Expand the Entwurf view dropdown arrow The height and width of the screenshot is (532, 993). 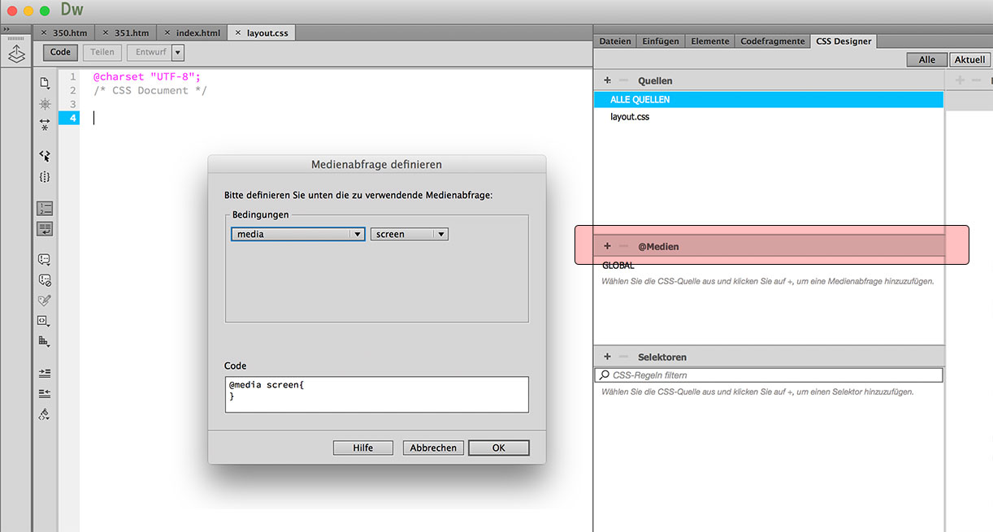coord(178,52)
